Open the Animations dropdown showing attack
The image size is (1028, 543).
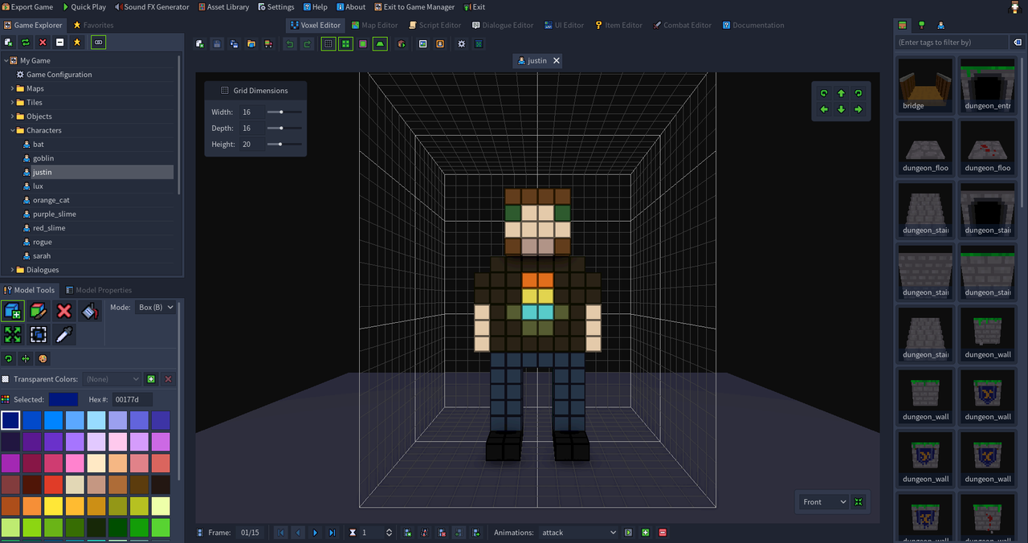click(578, 533)
